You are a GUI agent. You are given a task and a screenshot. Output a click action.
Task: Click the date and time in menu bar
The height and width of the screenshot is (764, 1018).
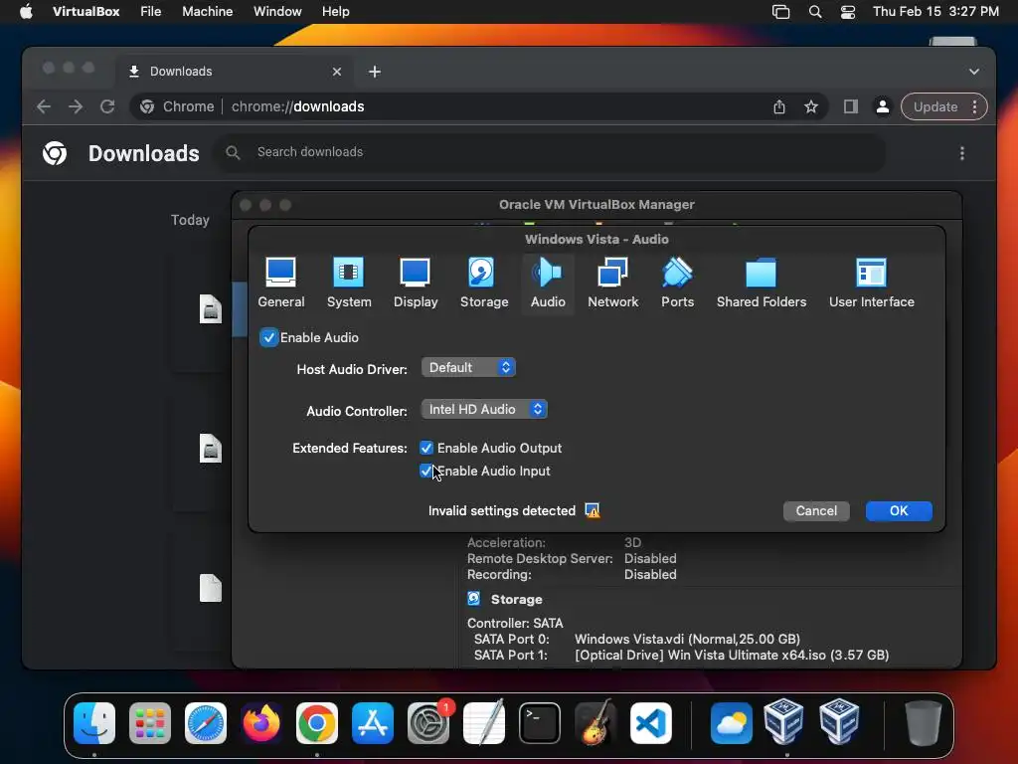[x=935, y=12]
